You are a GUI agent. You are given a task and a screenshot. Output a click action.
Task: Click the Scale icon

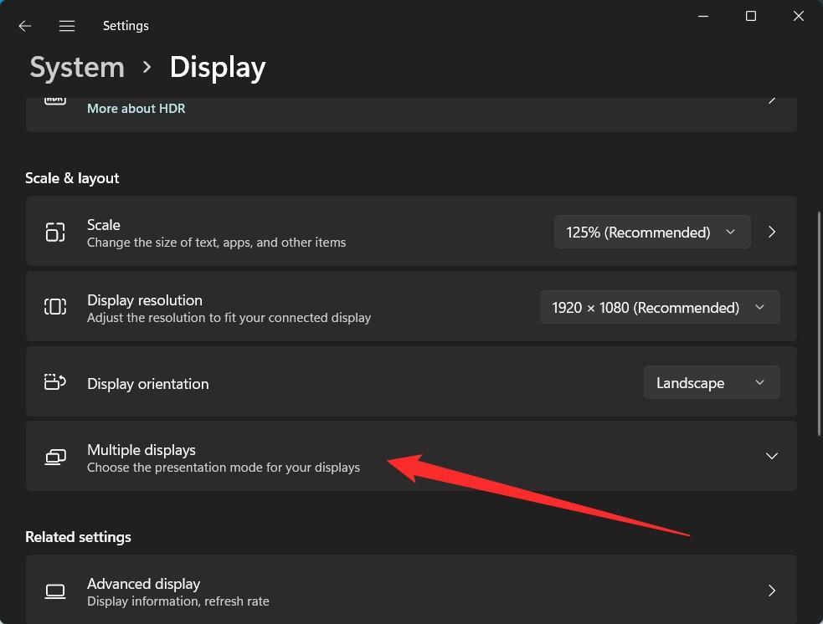pos(55,232)
